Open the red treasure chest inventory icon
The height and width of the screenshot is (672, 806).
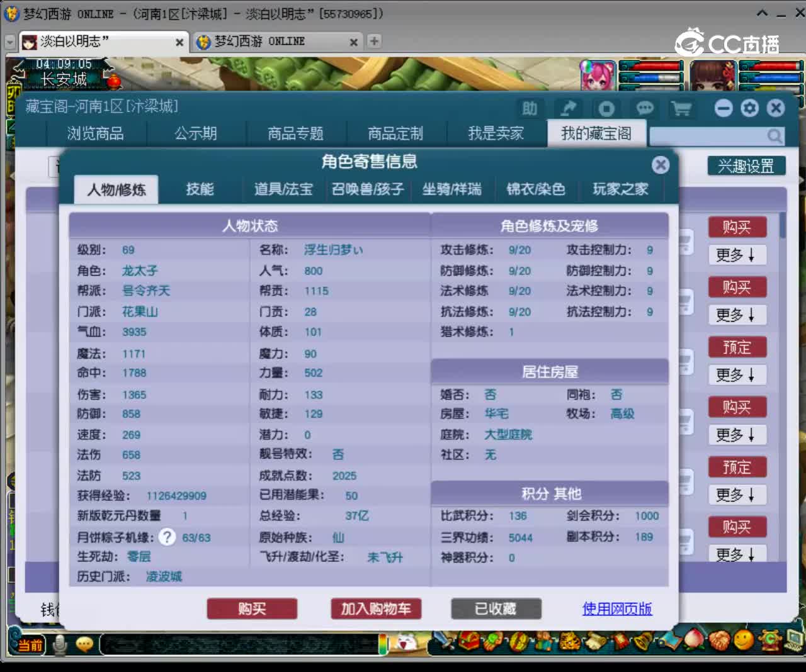coord(468,641)
